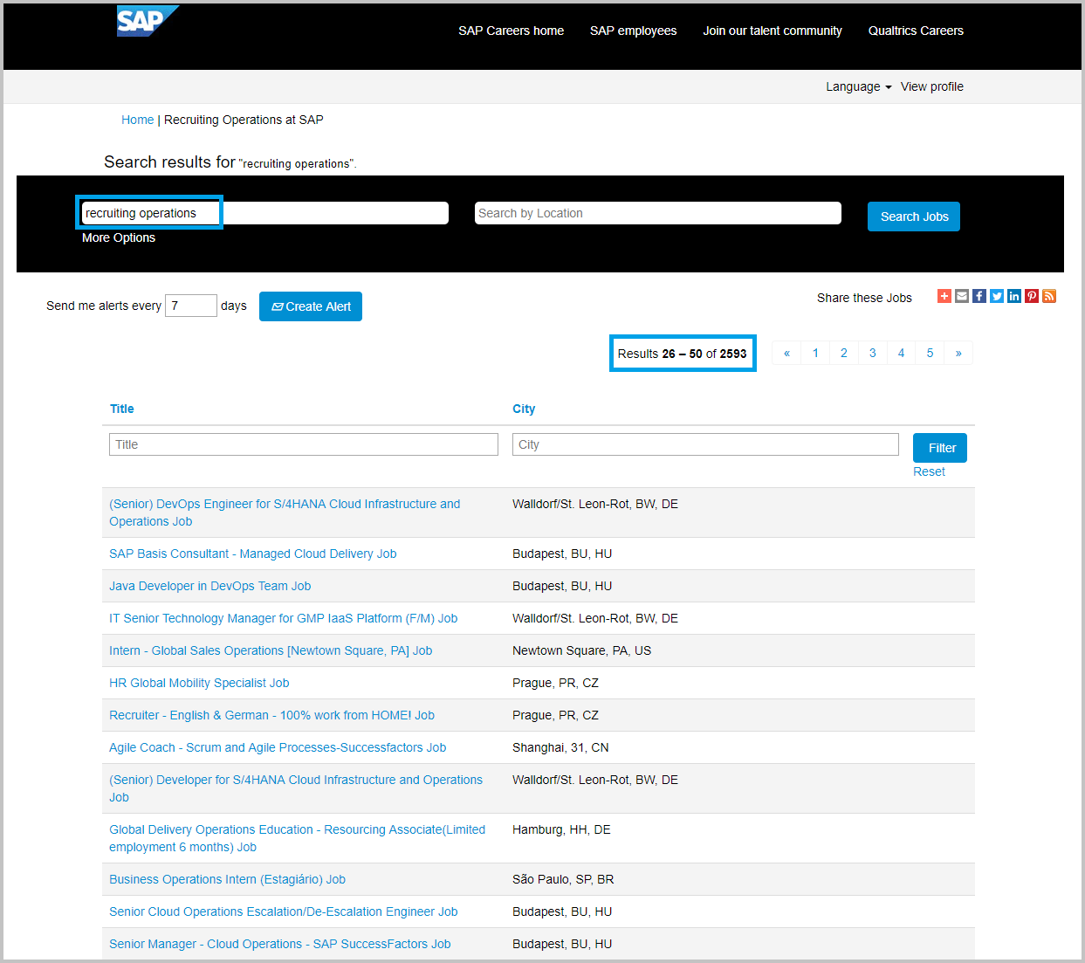Open IT Senior Technology Manager job
Viewport: 1085px width, 963px height.
(x=284, y=618)
